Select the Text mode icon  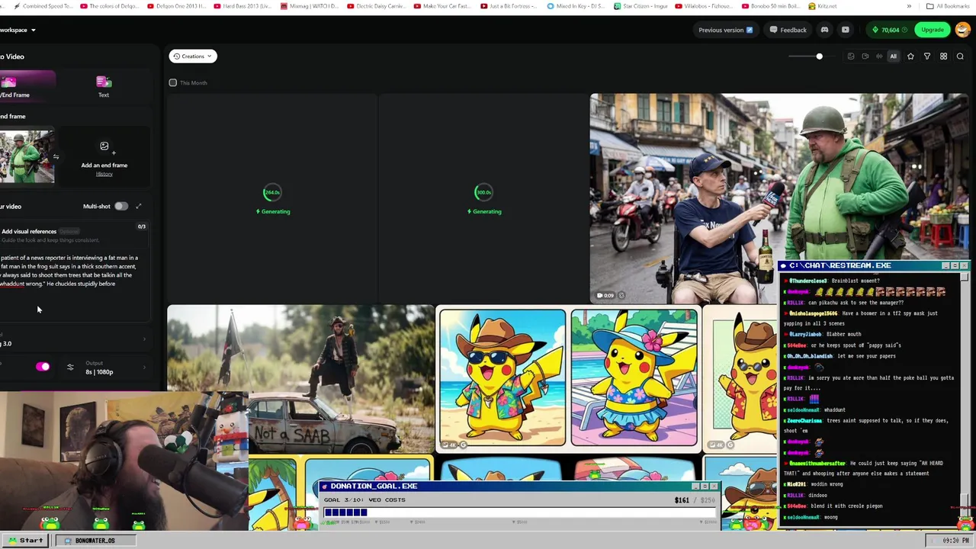pyautogui.click(x=104, y=82)
